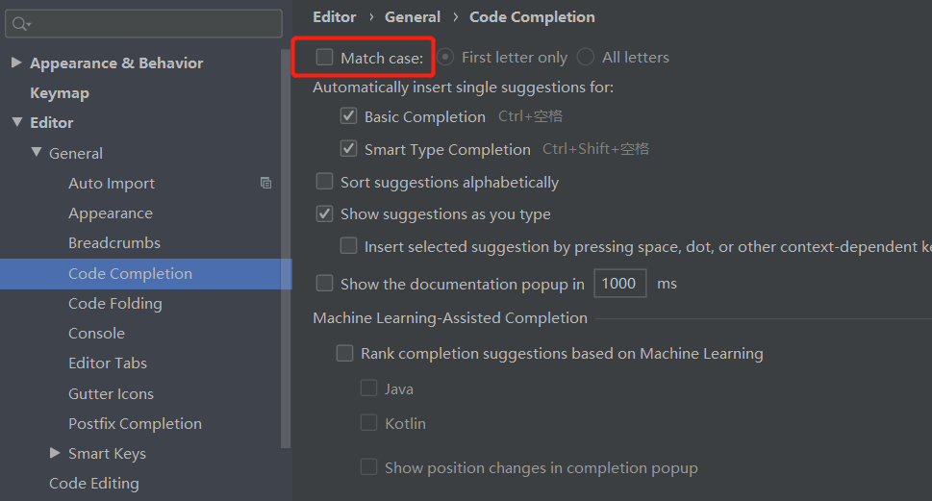
Task: Click the settings search box
Action: [154, 23]
